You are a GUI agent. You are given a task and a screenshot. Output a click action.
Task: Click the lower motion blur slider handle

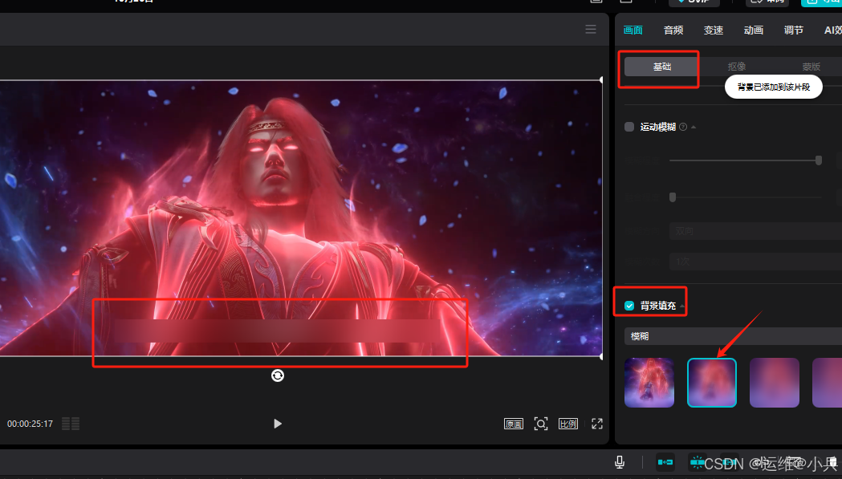(x=673, y=197)
